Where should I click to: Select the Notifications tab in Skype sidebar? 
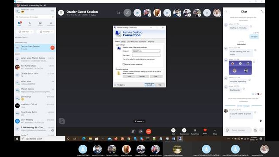point(51,24)
